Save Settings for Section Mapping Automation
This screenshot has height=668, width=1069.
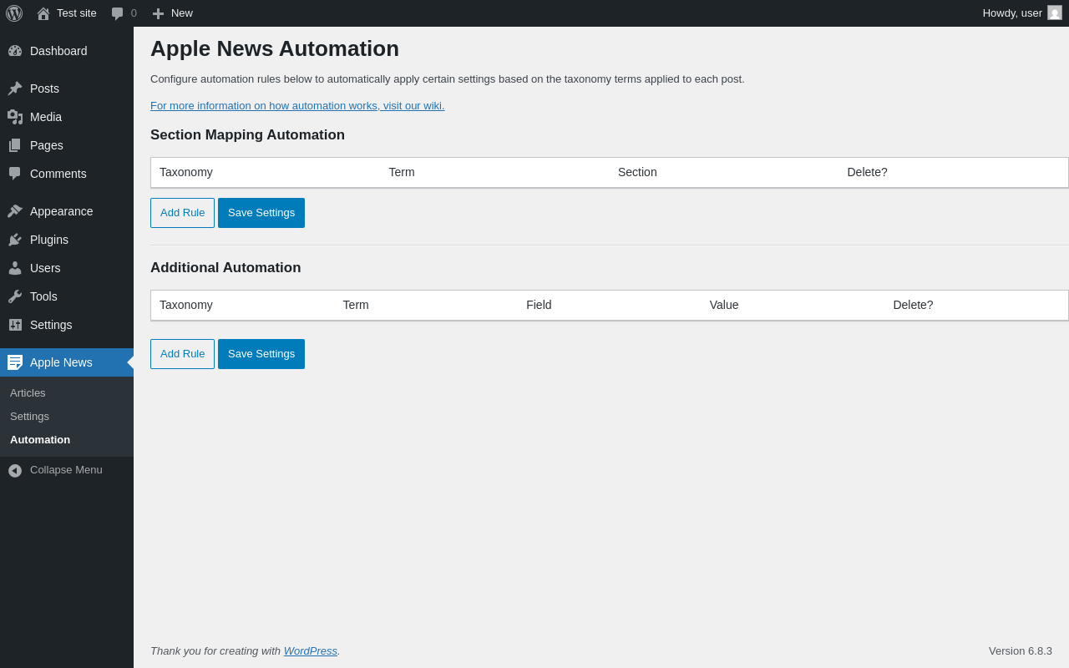[x=261, y=213]
